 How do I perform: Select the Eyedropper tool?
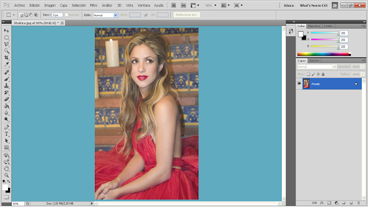[6, 64]
